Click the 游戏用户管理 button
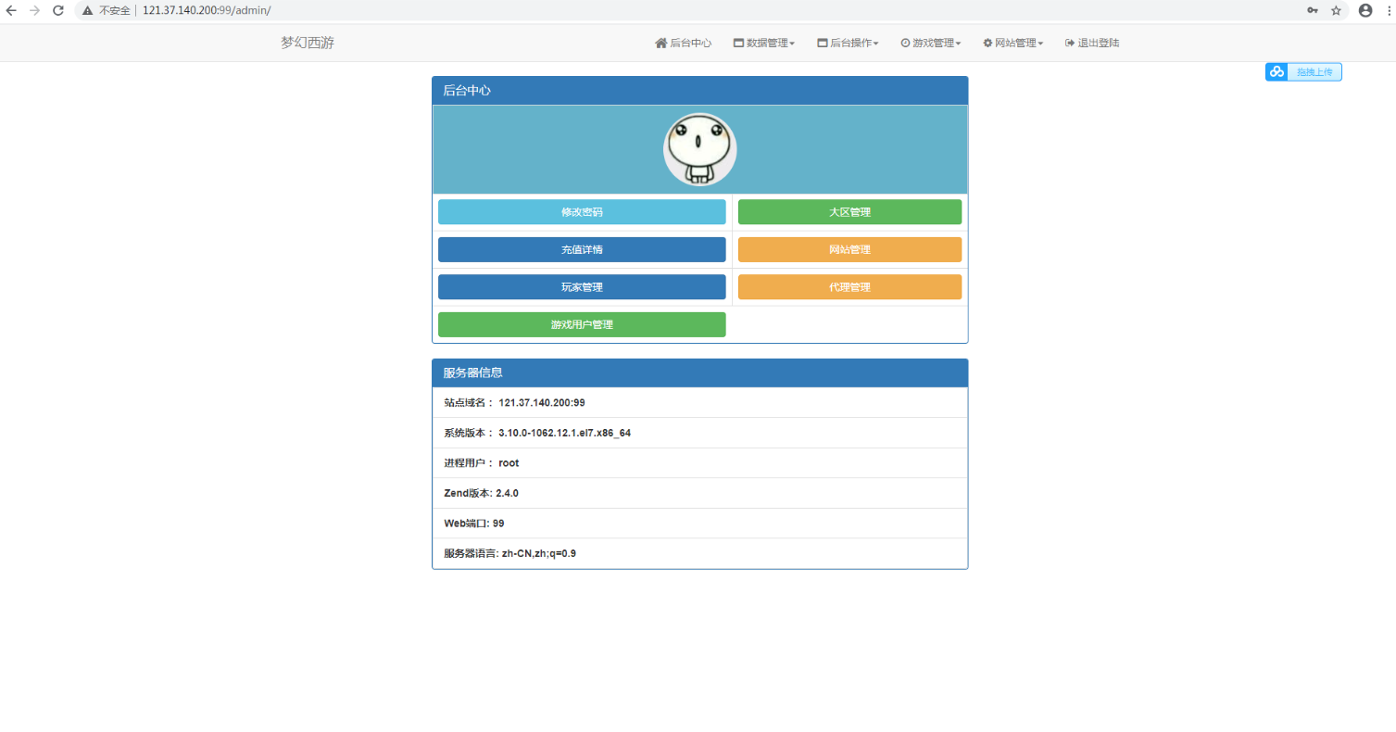Viewport: 1396px width, 732px height. (x=581, y=324)
